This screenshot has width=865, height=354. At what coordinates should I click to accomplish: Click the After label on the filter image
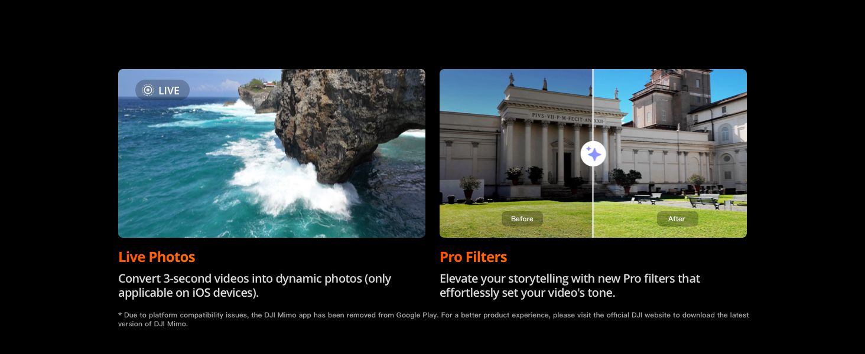677,219
